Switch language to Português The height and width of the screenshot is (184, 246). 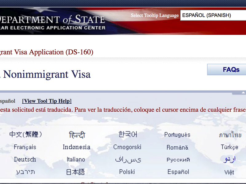coord(177,135)
